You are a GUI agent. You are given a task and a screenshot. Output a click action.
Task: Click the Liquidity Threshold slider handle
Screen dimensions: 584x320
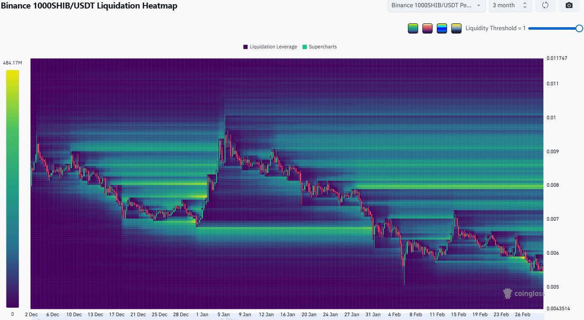tap(580, 28)
